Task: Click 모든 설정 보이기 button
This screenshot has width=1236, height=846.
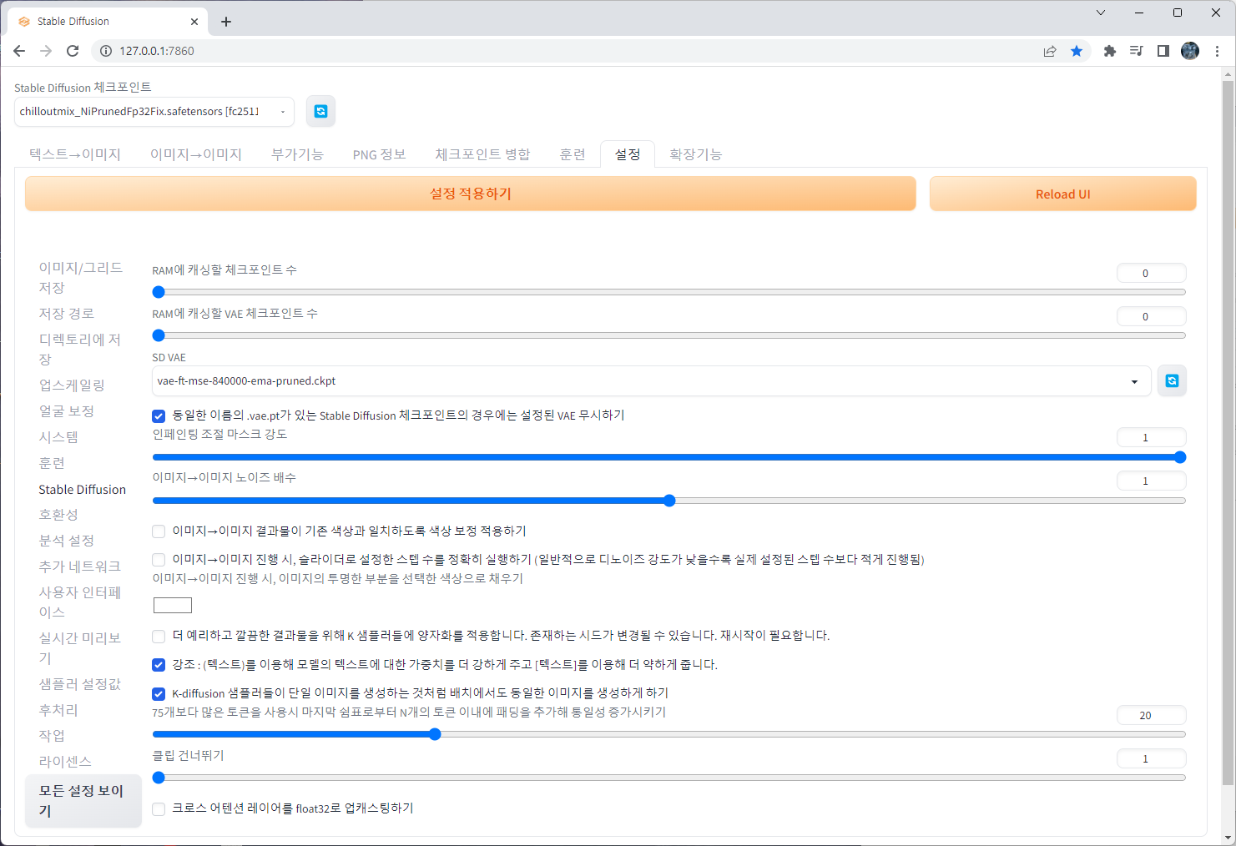Action: pyautogui.click(x=83, y=801)
